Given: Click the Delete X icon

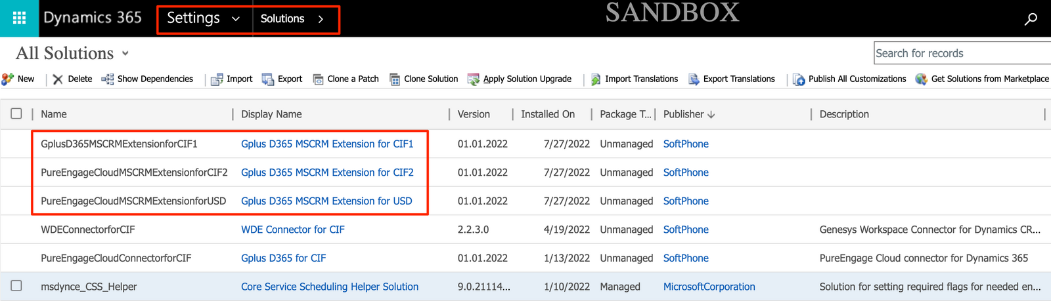Looking at the screenshot, I should tap(58, 79).
